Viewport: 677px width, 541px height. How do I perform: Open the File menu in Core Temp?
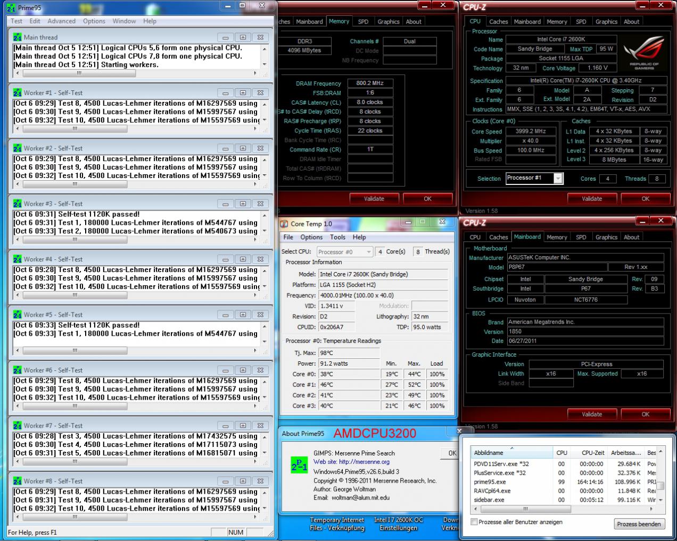[x=288, y=237]
